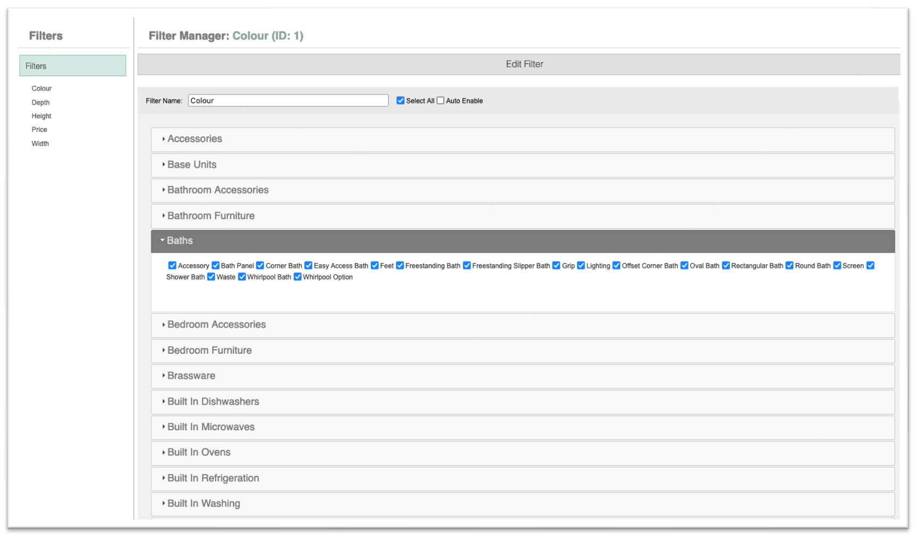Collapse the Baths section

coord(180,241)
